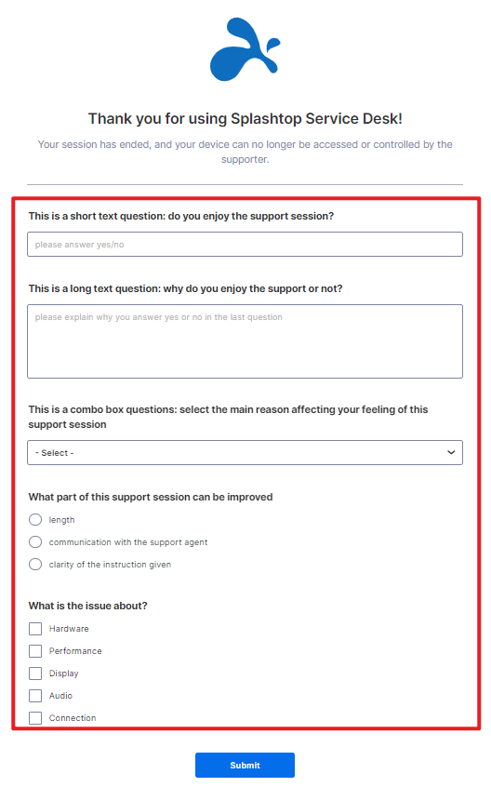This screenshot has width=491, height=787.
Task: Open the '- Select -' combo box
Action: pyautogui.click(x=245, y=453)
